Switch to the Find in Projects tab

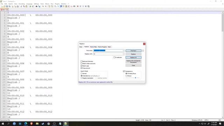click(102, 47)
